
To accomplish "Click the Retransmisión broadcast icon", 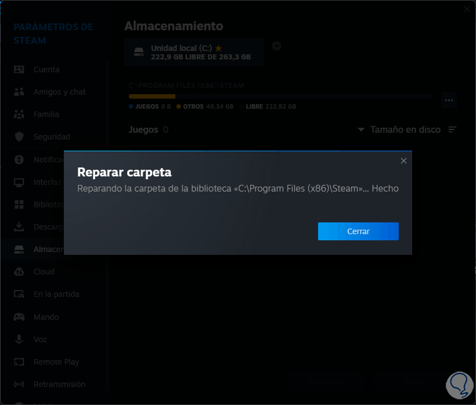I will click(x=19, y=384).
